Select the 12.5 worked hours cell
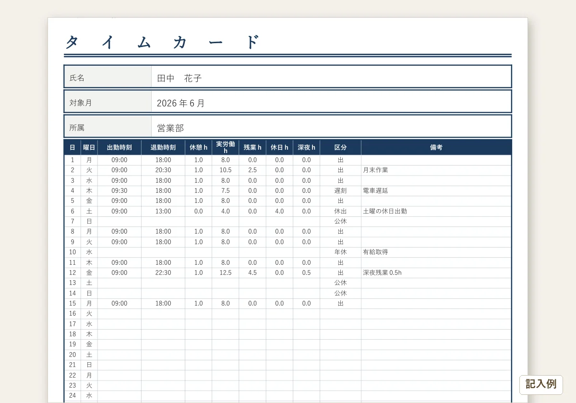Screen dimensions: 576x403 tap(226, 273)
